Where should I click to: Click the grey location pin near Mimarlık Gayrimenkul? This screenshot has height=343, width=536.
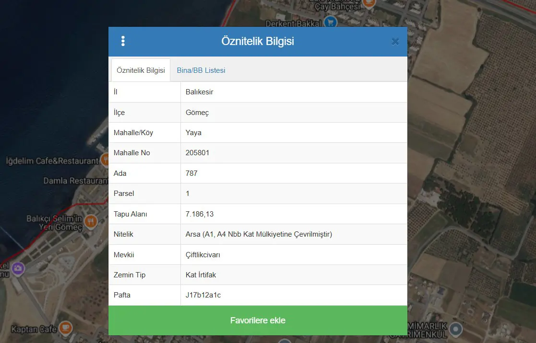tap(455, 330)
